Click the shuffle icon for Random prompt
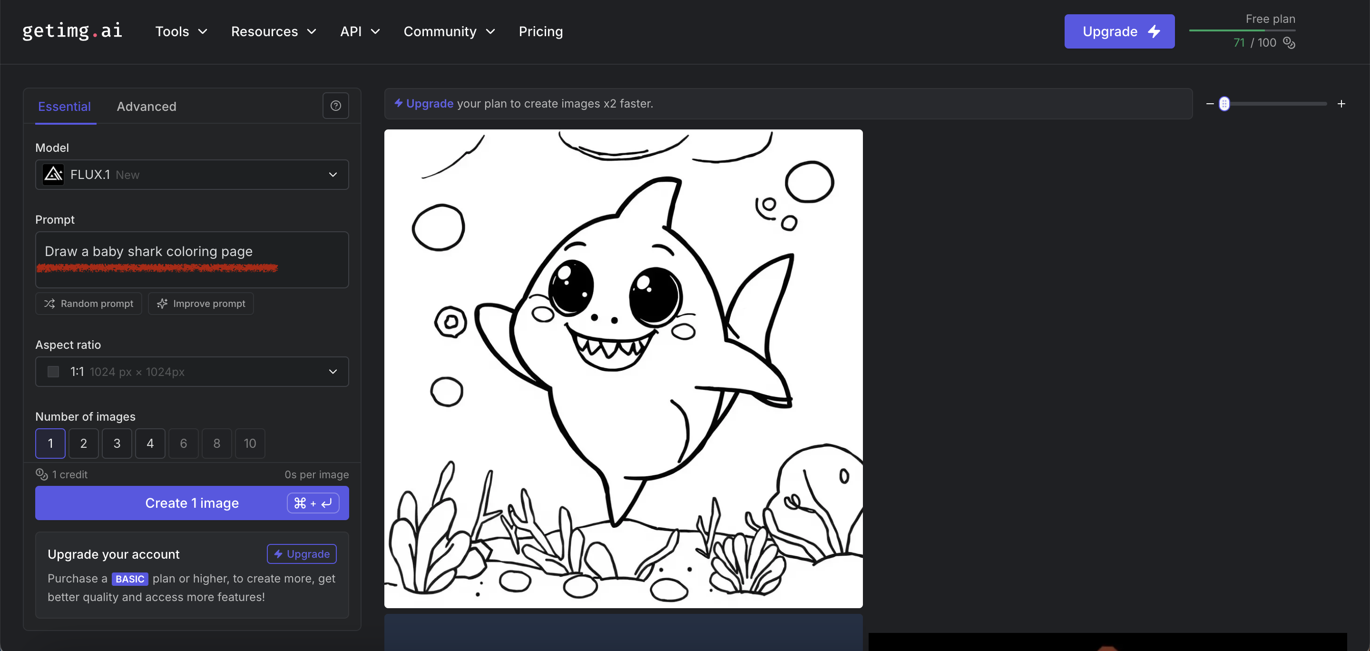 [x=49, y=304]
